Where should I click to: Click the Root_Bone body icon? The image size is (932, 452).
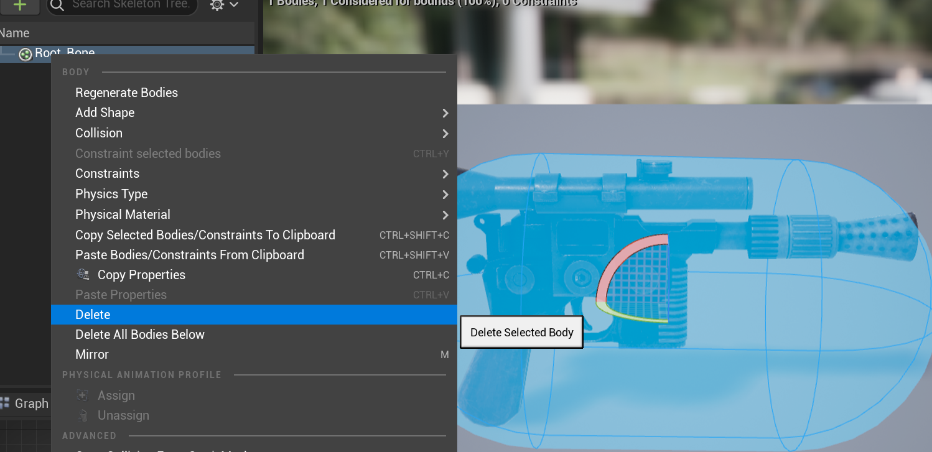[26, 54]
